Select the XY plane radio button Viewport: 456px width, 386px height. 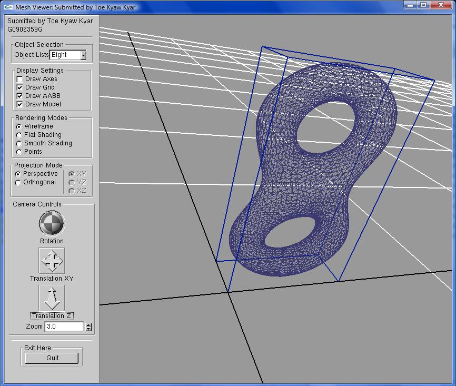pos(71,174)
